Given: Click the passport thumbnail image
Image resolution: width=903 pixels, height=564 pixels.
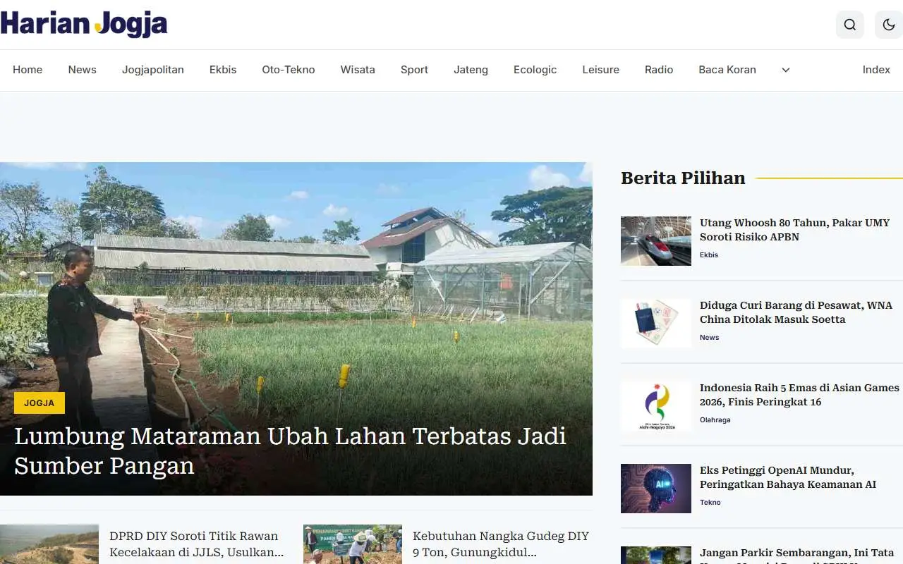Looking at the screenshot, I should pyautogui.click(x=656, y=324).
